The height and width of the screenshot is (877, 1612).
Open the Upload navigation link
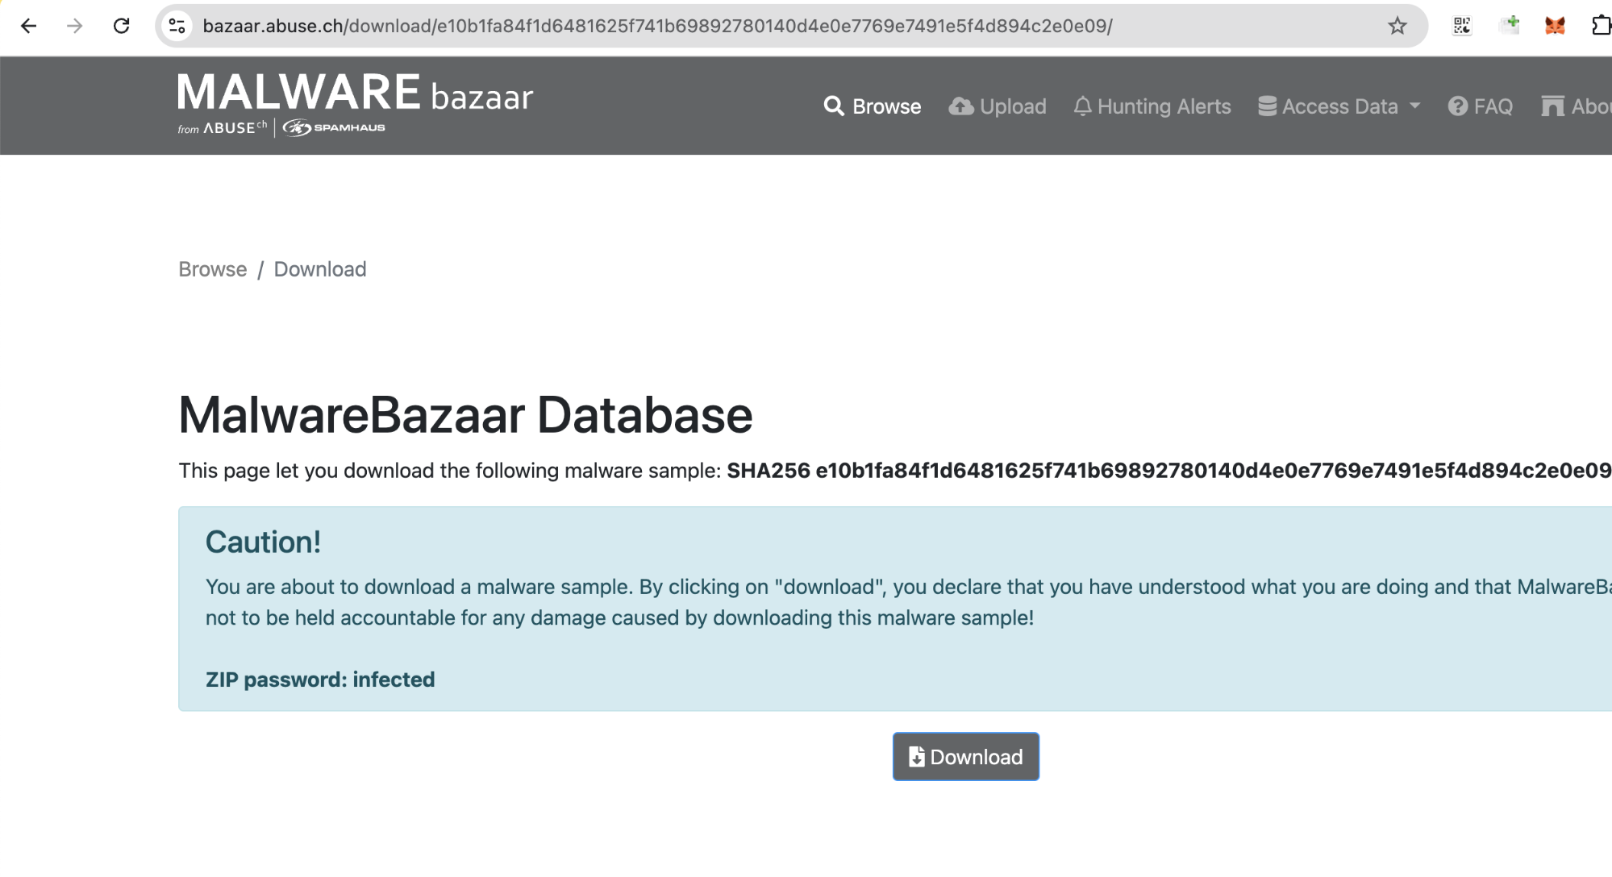tap(998, 106)
